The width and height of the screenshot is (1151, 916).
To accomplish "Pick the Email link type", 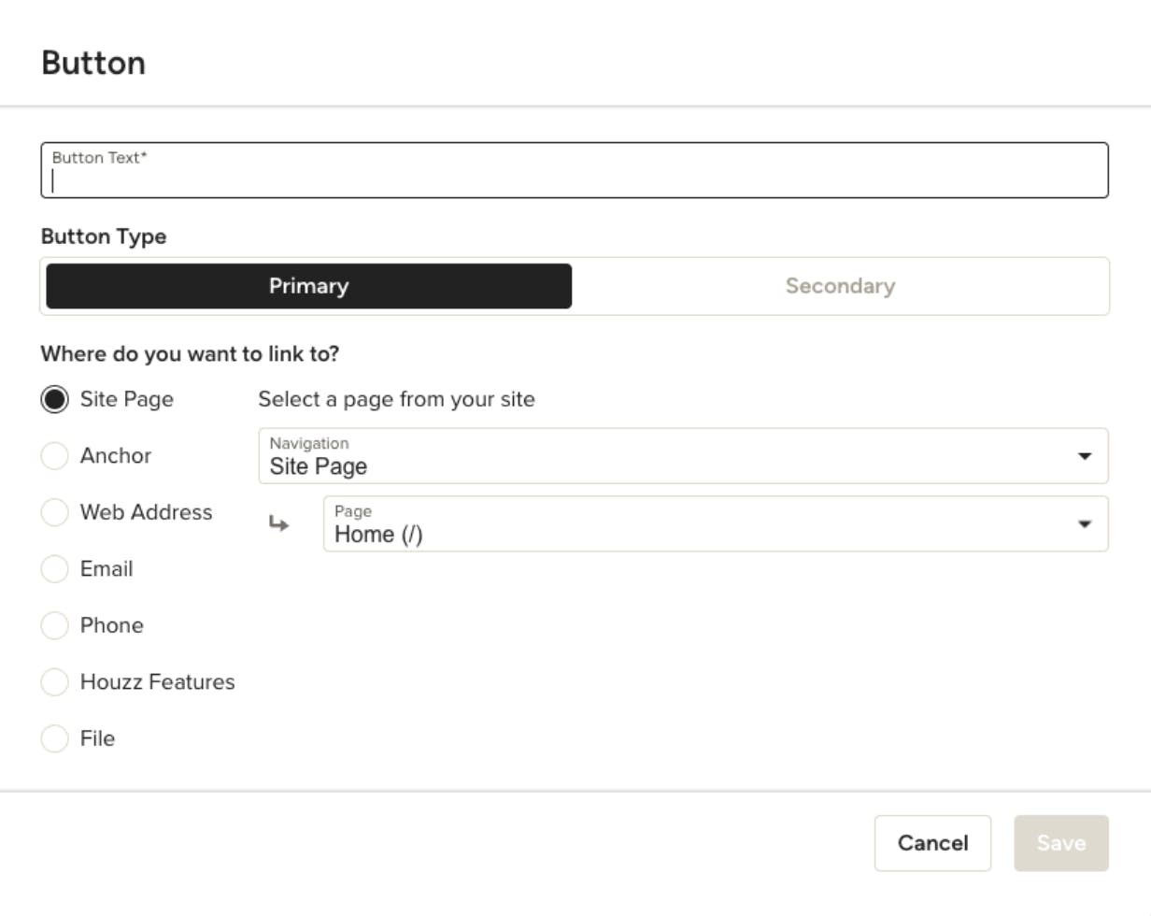I will pos(55,569).
